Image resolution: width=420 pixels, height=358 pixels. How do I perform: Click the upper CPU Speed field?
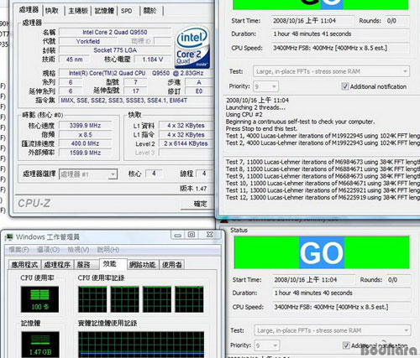[x=340, y=48]
